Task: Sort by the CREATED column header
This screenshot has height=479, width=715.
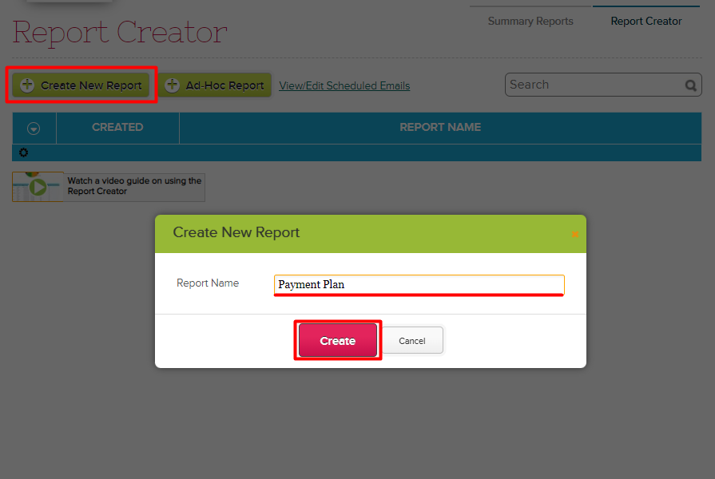Action: pyautogui.click(x=117, y=127)
